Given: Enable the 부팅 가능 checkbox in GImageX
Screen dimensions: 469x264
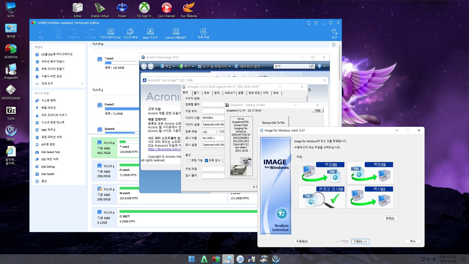Looking at the screenshot, I should click(189, 160).
